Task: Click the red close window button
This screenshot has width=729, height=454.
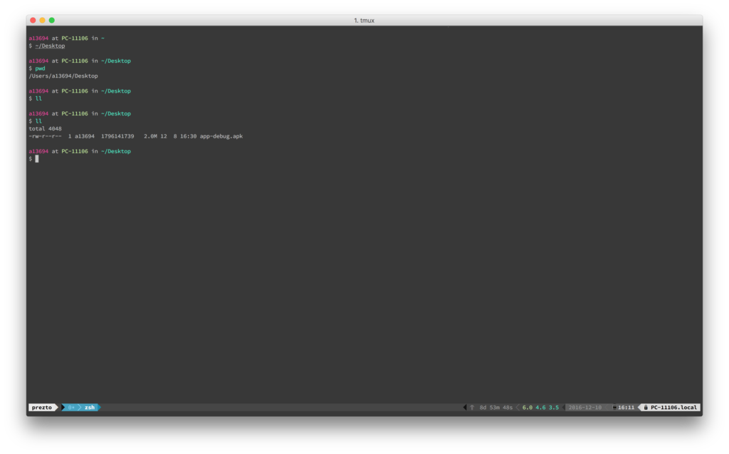Action: pyautogui.click(x=33, y=20)
